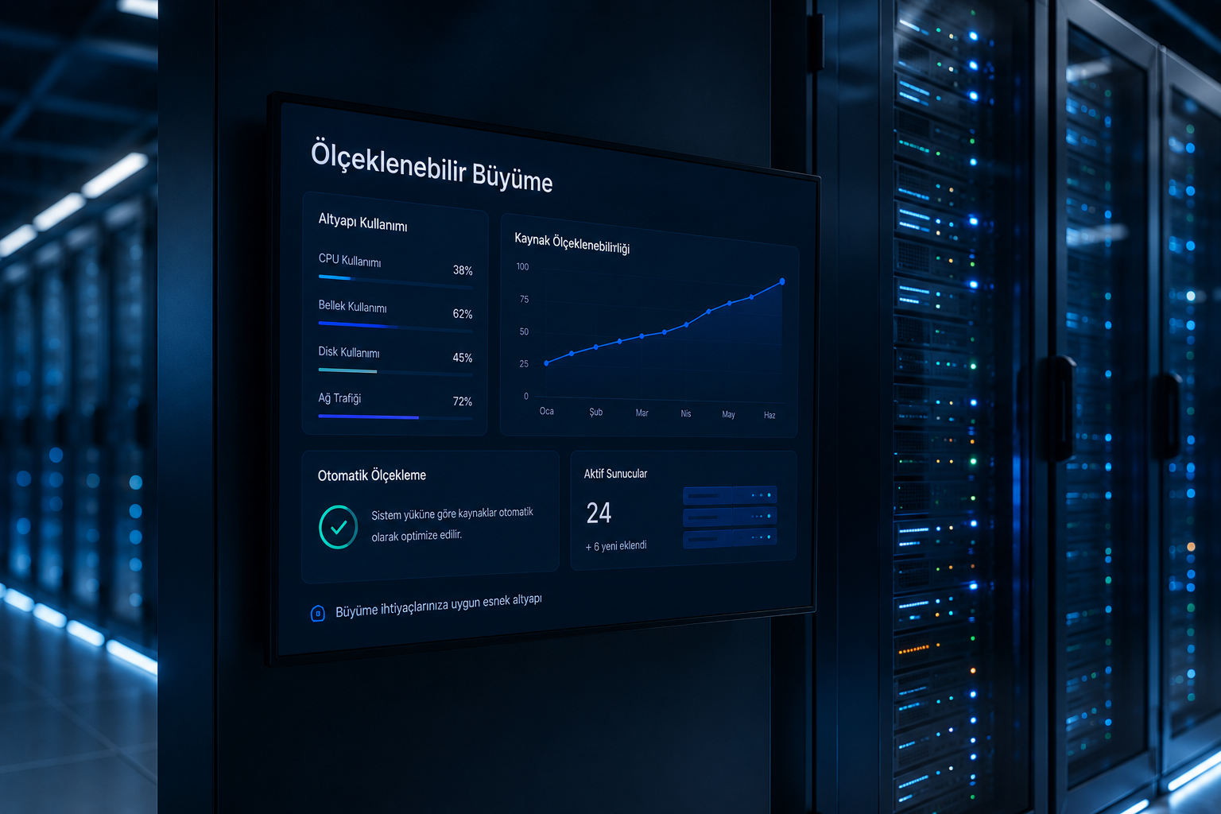Viewport: 1221px width, 814px height.
Task: Click the Ölçeklenebilir Büyüme title
Action: click(x=432, y=166)
